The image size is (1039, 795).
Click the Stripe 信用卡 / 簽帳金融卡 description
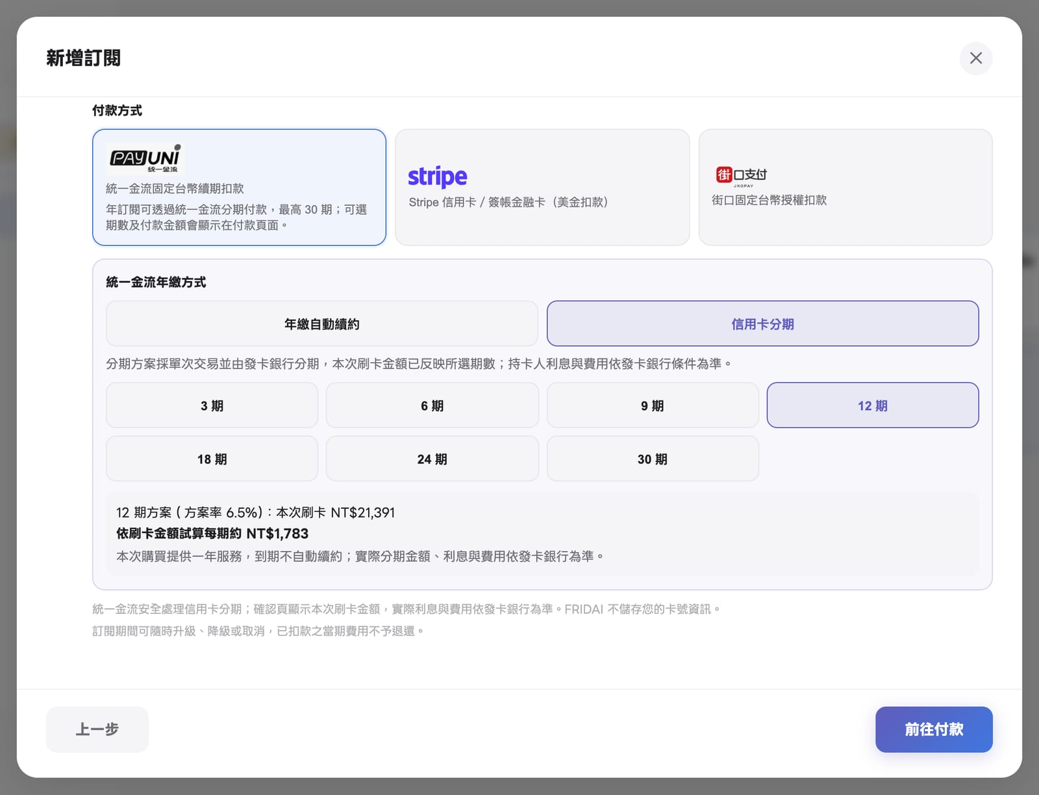point(508,202)
